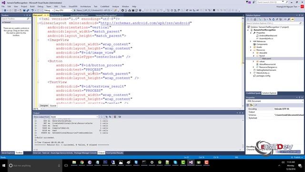Click Collapse All icon in Solution Explorer

[277, 19]
